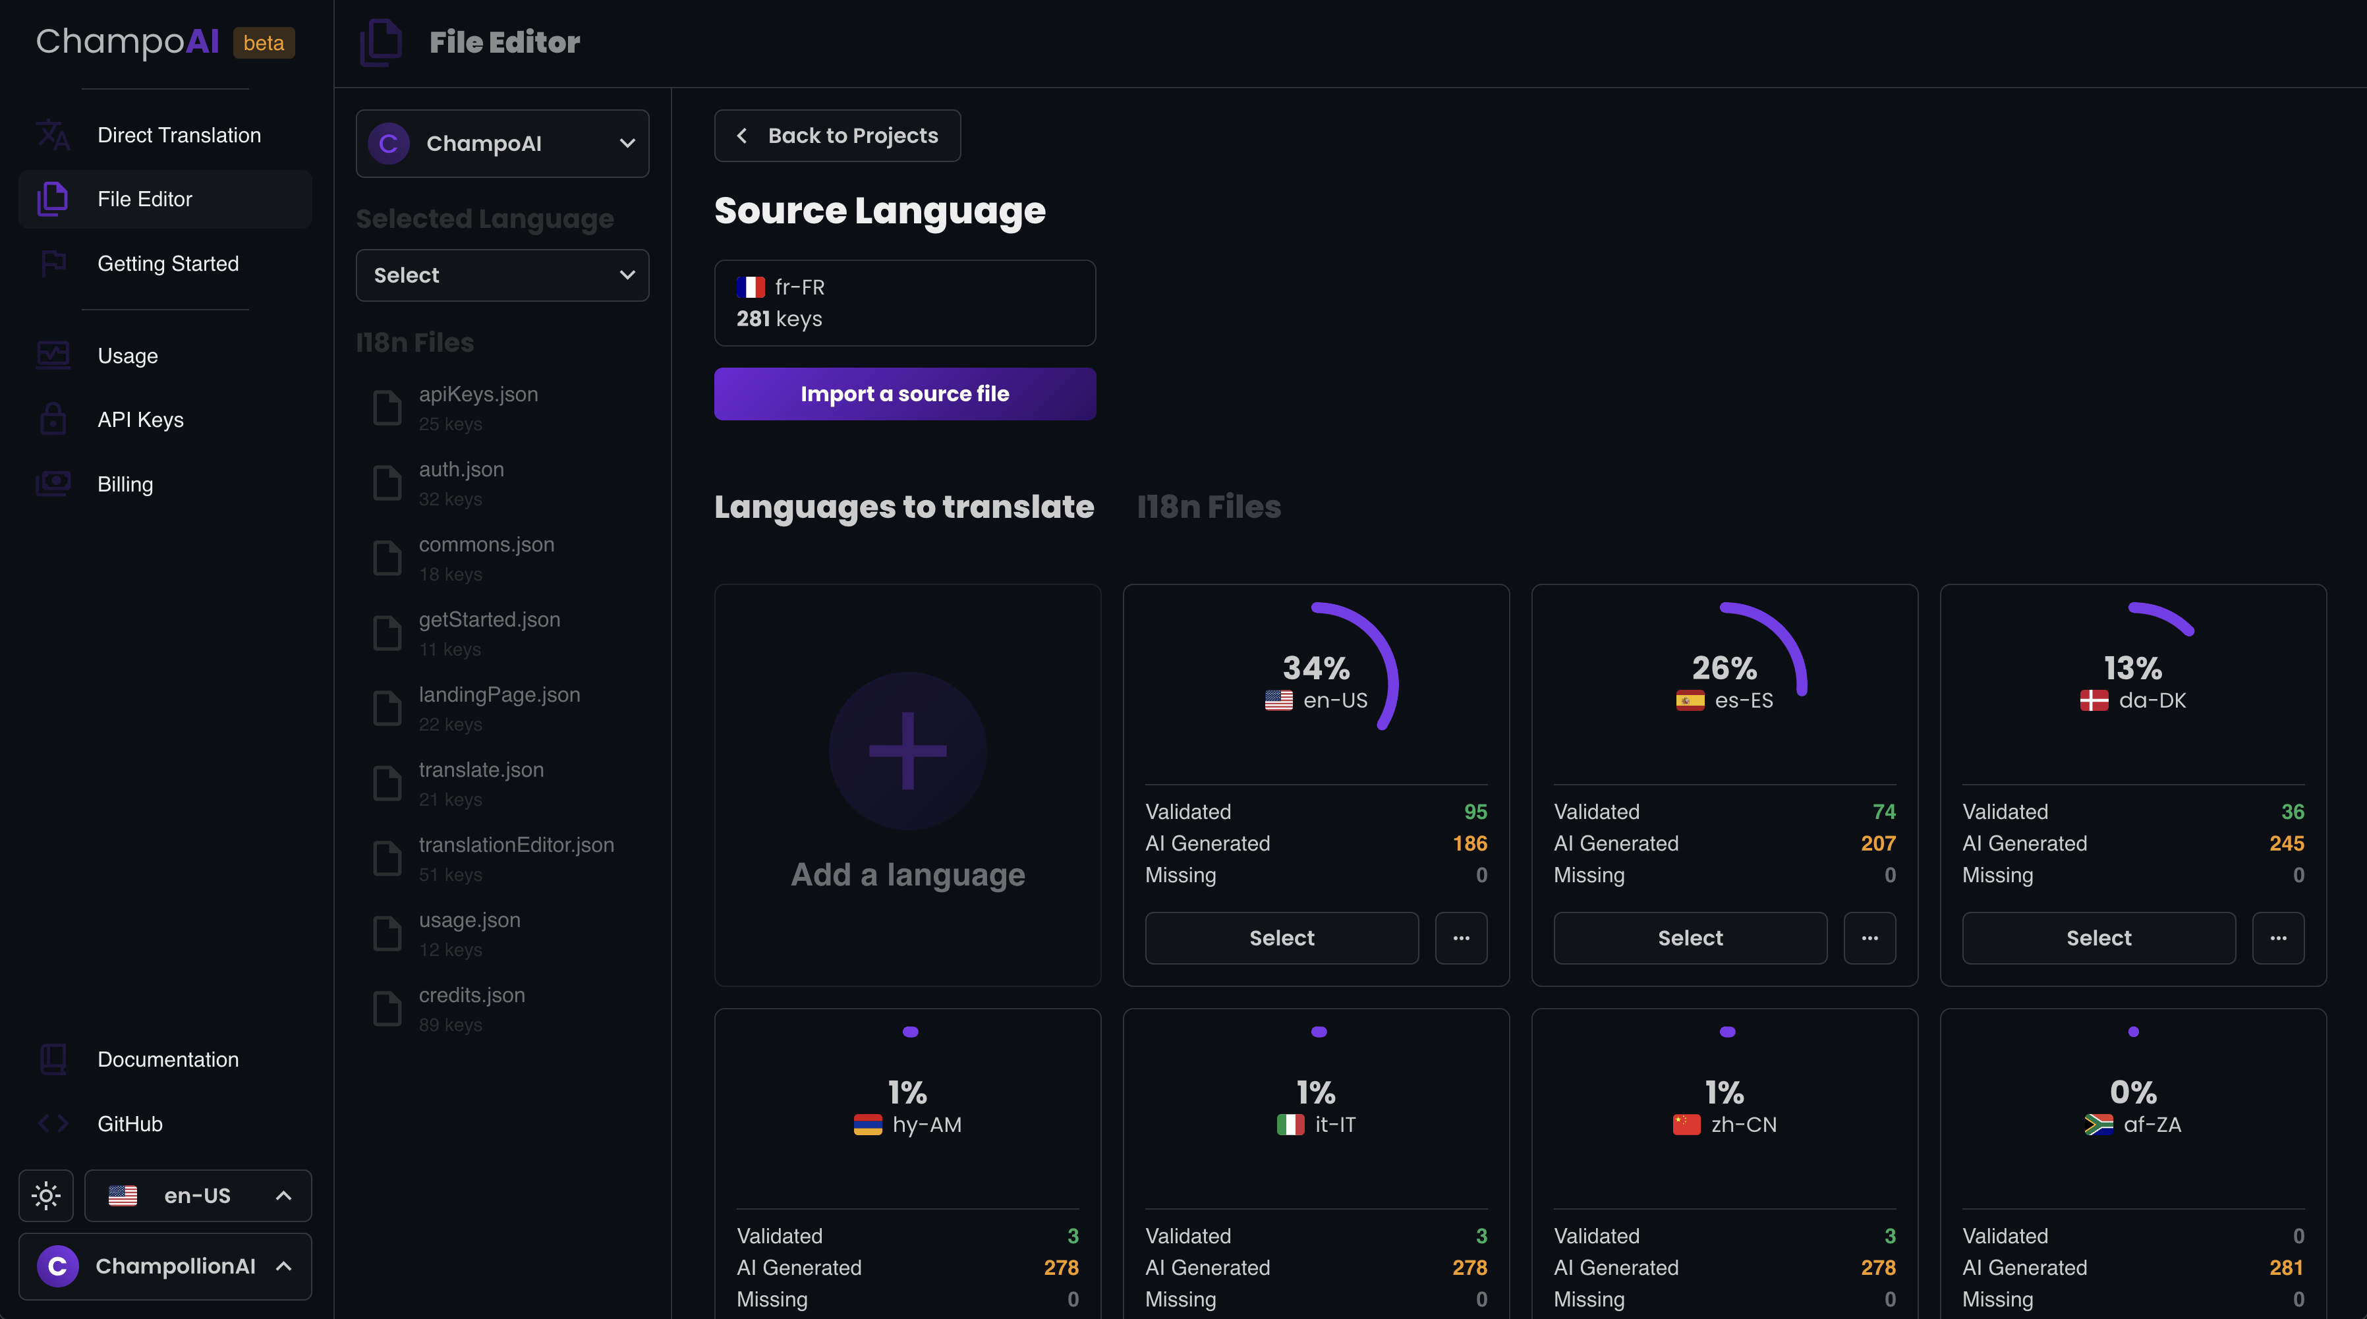
Task: Switch to the I18n Files tab
Action: (1209, 507)
